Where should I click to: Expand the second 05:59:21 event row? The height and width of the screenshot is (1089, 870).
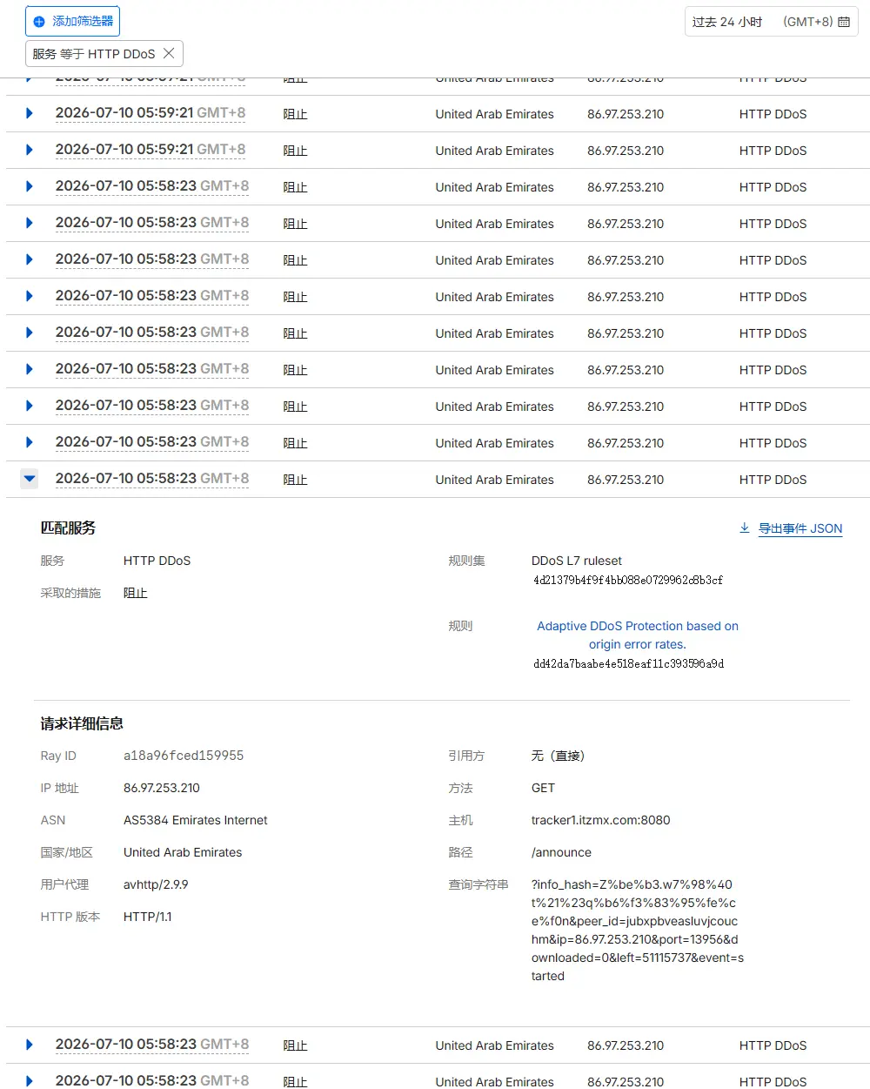[30, 150]
